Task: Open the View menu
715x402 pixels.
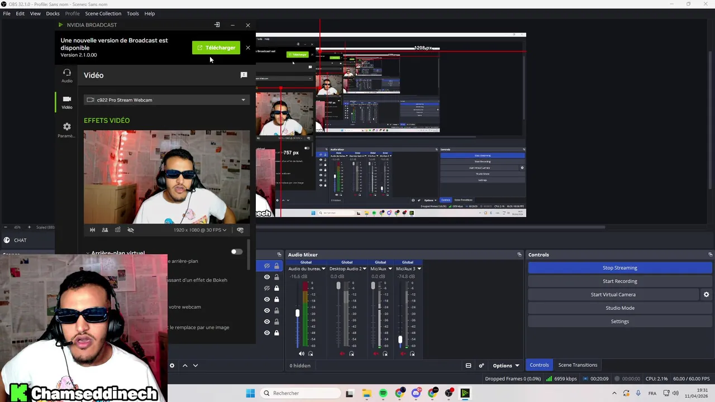Action: point(35,13)
